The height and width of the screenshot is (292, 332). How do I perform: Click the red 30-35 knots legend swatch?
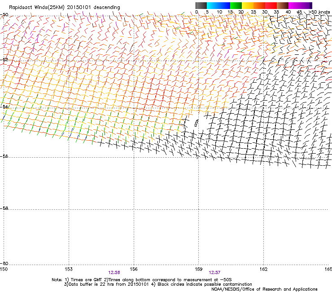click(x=271, y=5)
